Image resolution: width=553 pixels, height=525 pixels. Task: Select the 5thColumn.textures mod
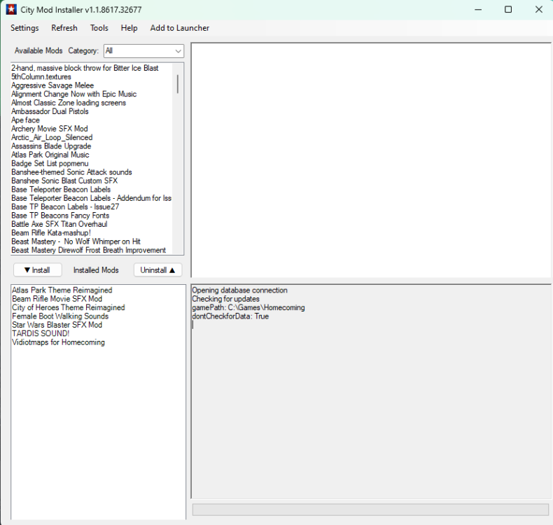(x=41, y=77)
